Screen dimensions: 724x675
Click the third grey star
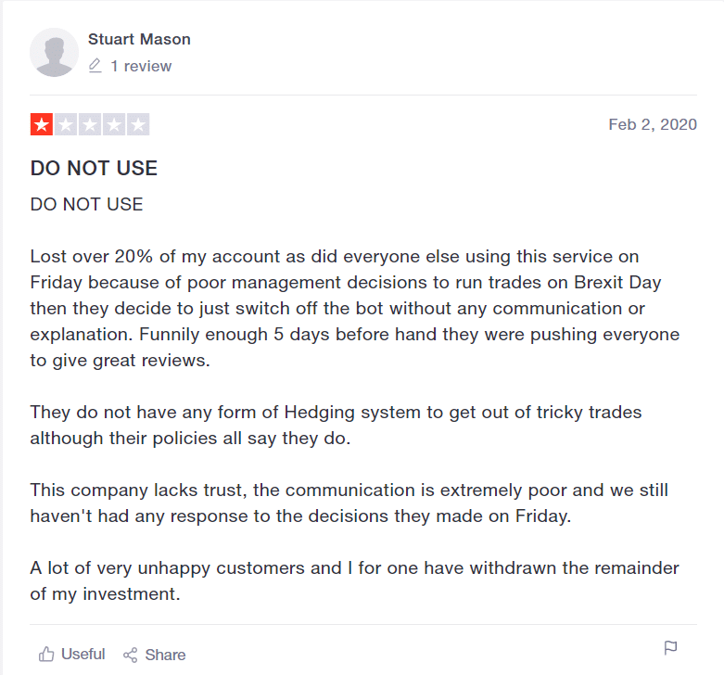(x=90, y=124)
